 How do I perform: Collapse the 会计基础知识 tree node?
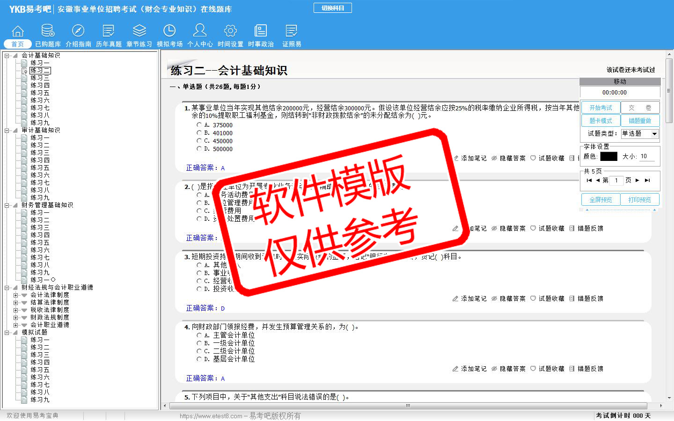(x=7, y=56)
